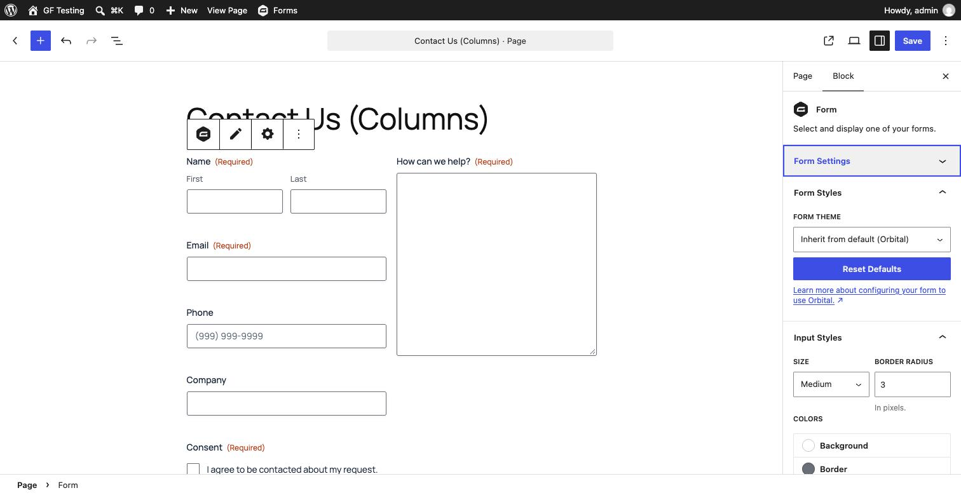Go back using the editor back arrow
Viewport: 961px width, 495px height.
[15, 41]
